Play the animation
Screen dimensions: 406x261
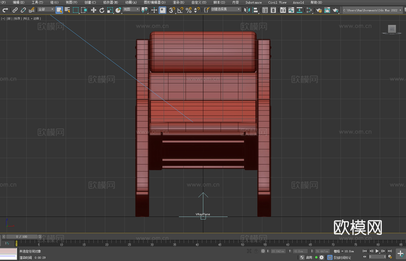[x=377, y=251]
